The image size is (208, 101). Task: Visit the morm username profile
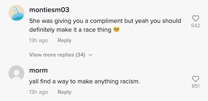pos(38,71)
